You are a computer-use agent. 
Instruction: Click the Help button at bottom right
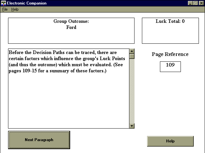tap(170, 141)
